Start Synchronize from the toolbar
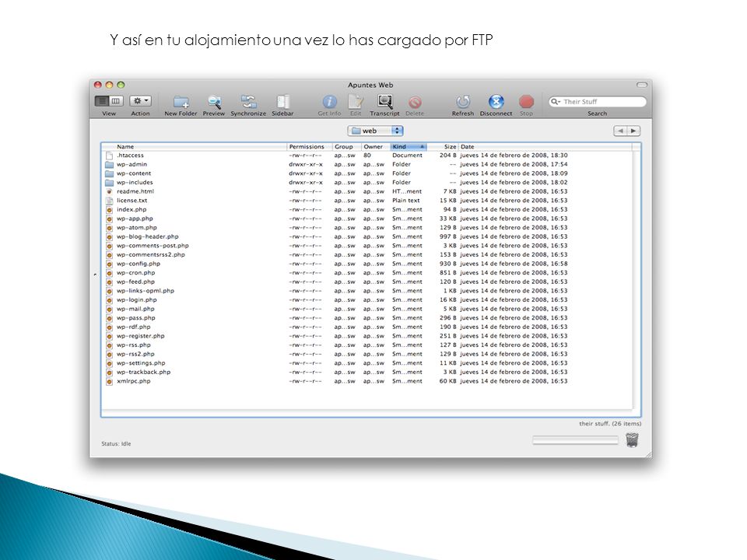 [248, 102]
